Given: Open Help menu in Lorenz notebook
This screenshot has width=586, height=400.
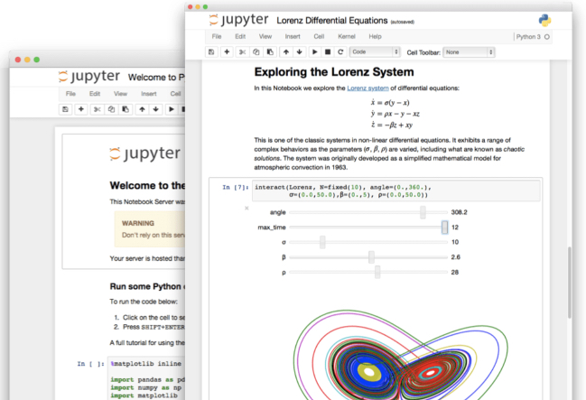Looking at the screenshot, I should 375,36.
